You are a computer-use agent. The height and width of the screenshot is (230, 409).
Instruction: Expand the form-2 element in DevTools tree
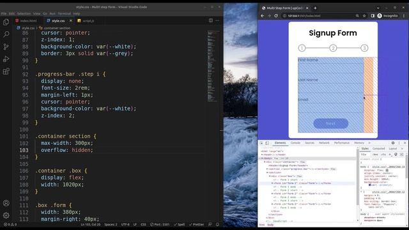[272, 194]
